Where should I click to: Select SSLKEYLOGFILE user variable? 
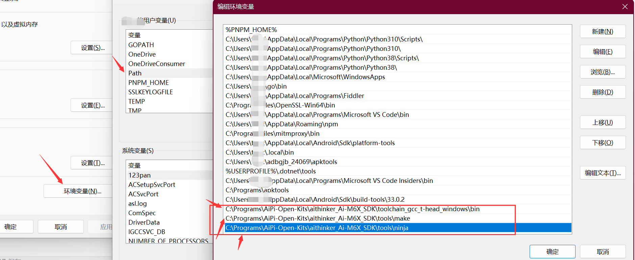(x=170, y=92)
